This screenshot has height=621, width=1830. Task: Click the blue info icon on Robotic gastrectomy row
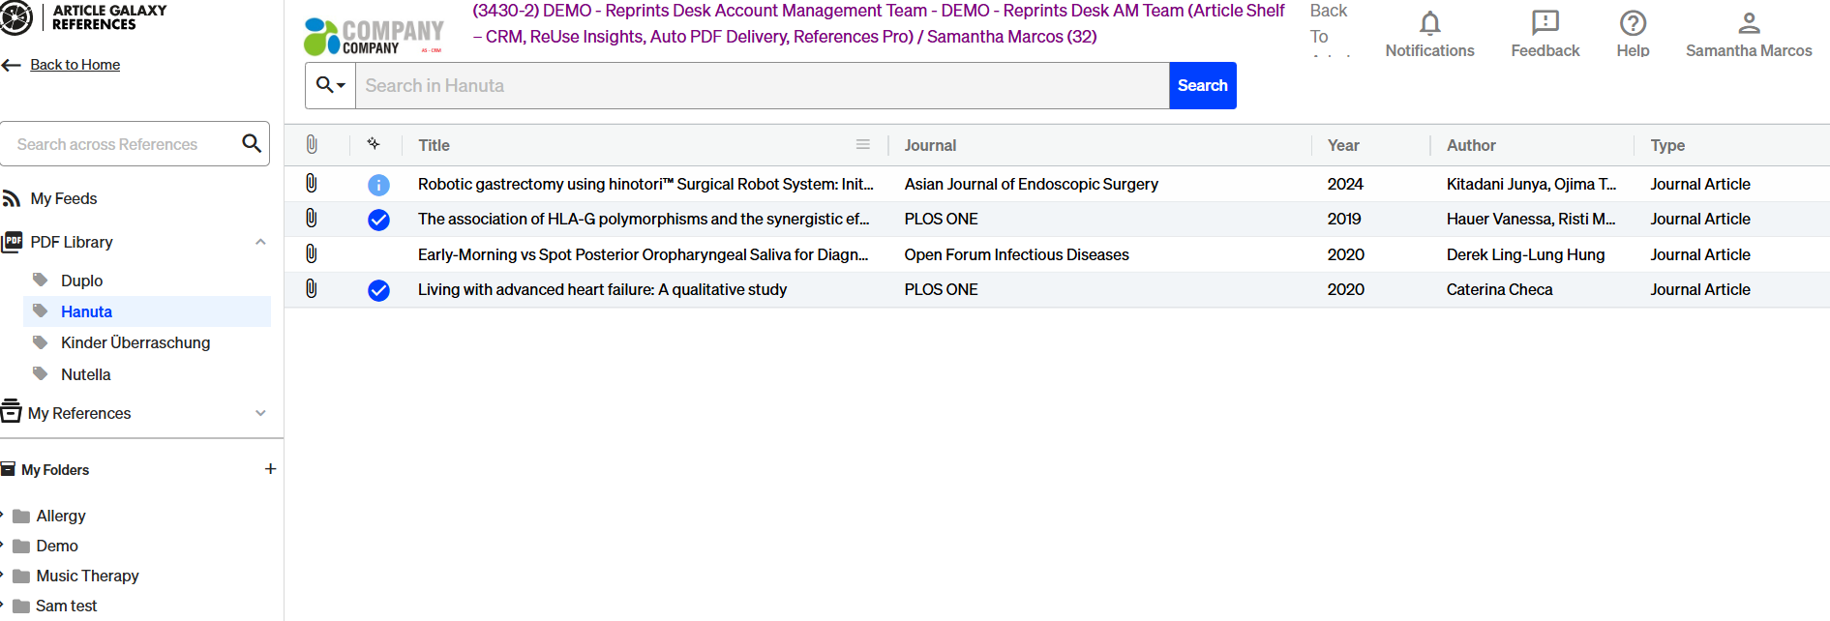tap(378, 185)
